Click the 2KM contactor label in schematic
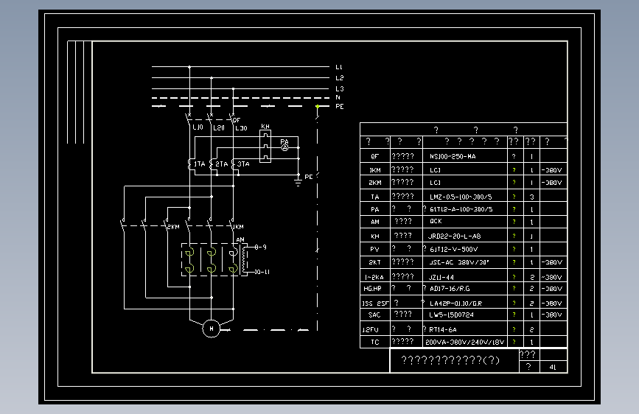The width and height of the screenshot is (639, 414). (x=174, y=227)
